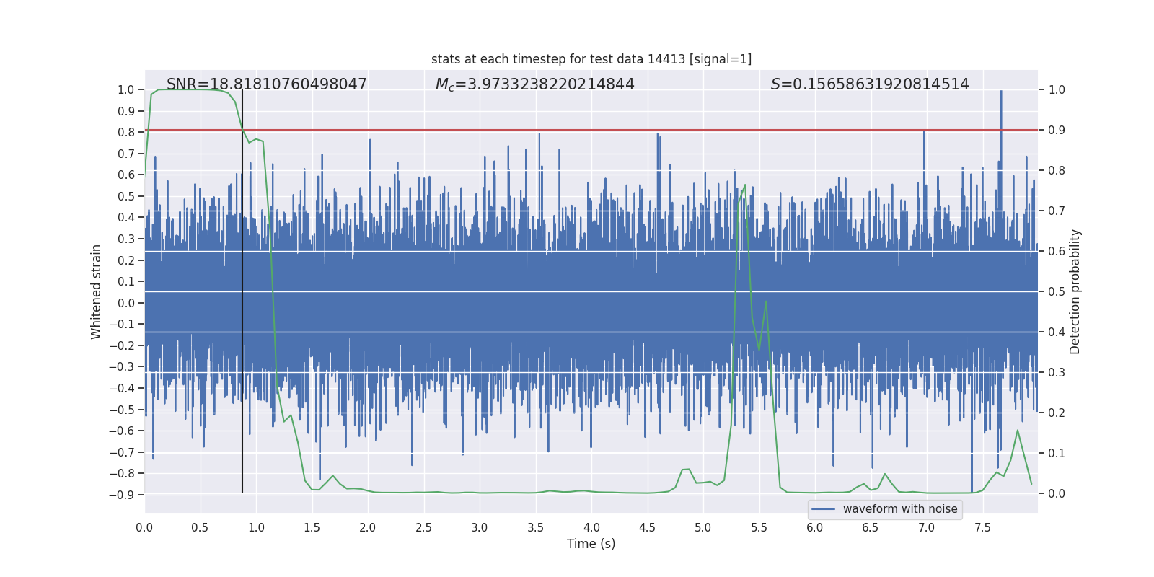The width and height of the screenshot is (1154, 577).
Task: Click the 'Detection probability' right axis label
Action: pyautogui.click(x=1075, y=291)
